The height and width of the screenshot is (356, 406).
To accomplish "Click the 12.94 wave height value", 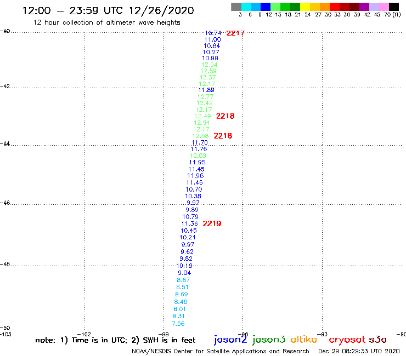I will [202, 123].
